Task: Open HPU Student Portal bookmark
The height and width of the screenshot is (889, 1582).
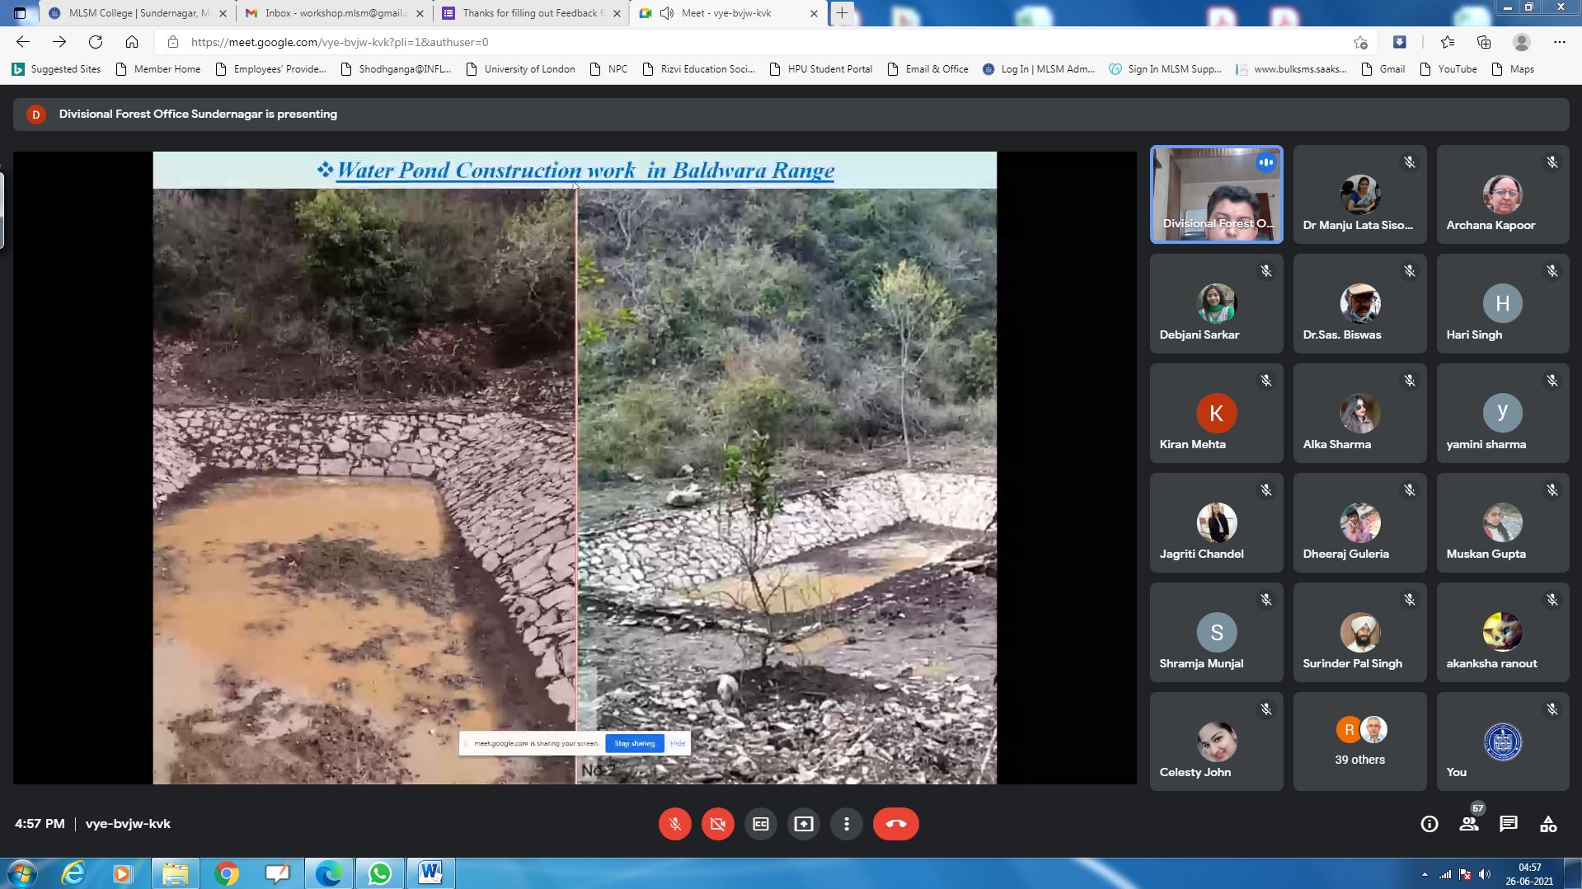Action: [x=820, y=69]
